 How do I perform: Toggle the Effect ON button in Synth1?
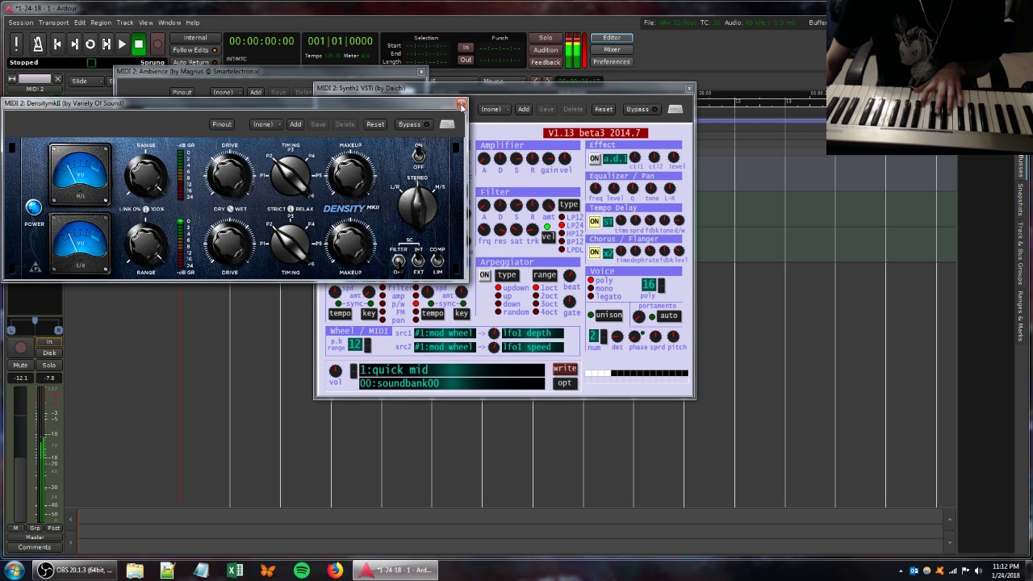(x=595, y=159)
